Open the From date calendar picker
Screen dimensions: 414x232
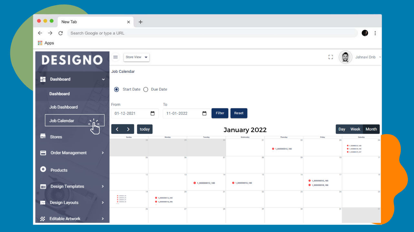(x=152, y=113)
